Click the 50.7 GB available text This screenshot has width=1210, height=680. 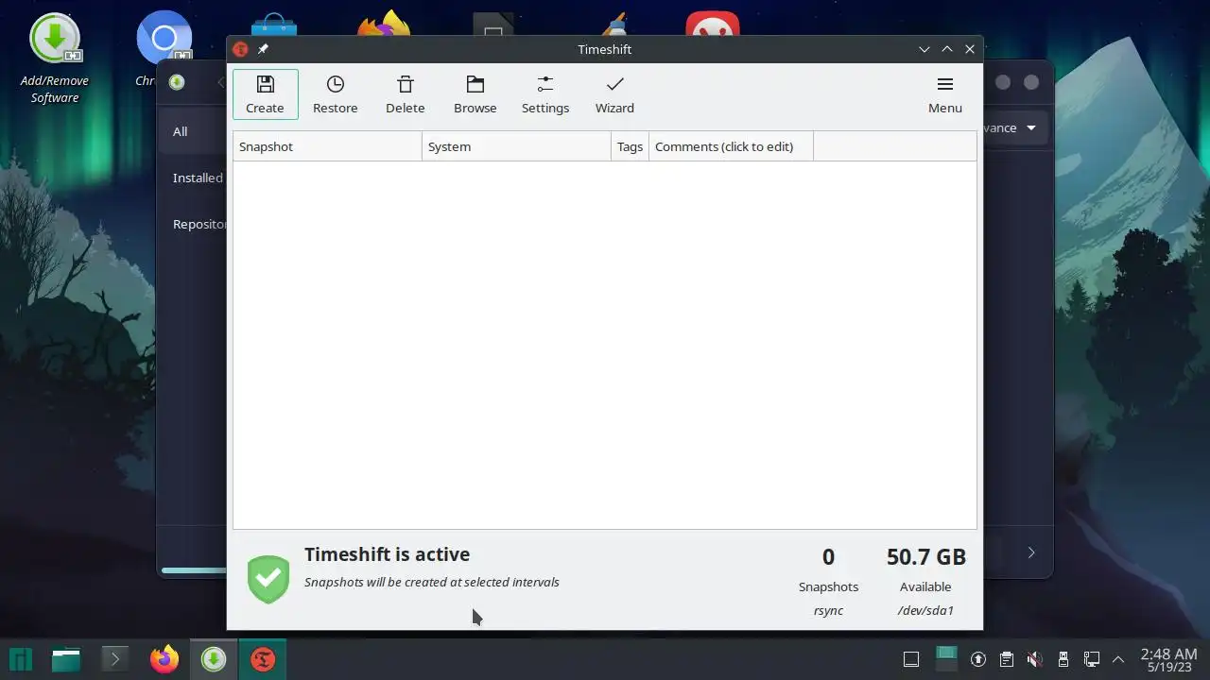925,557
